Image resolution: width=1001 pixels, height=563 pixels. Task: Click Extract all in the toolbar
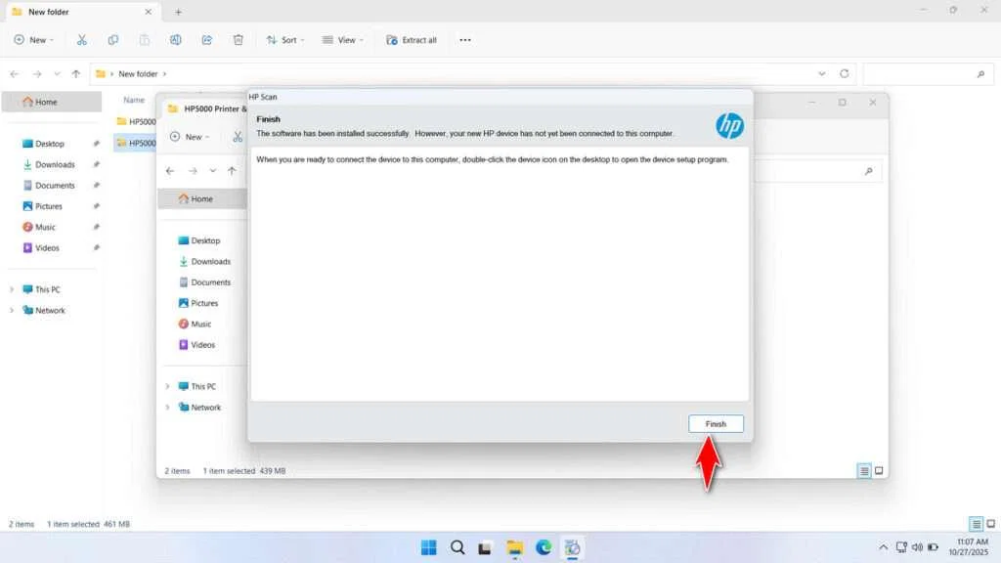click(x=411, y=40)
